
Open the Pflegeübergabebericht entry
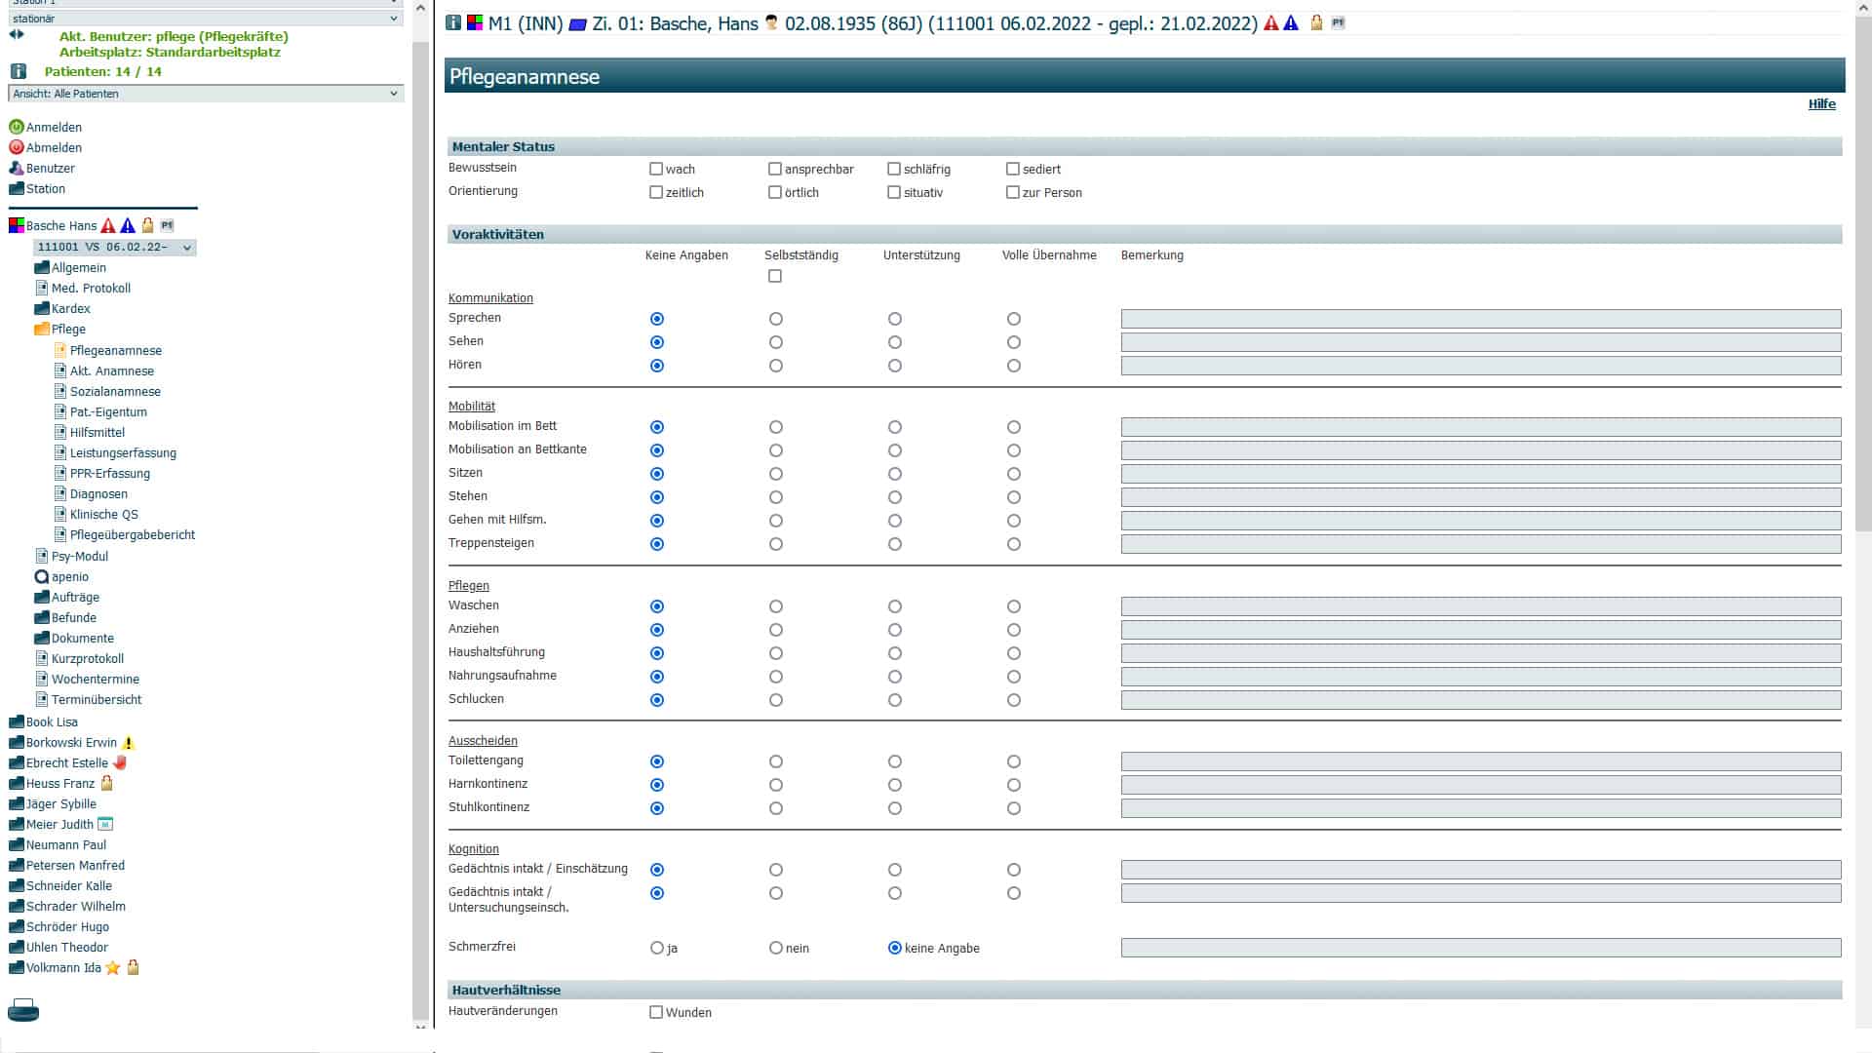pos(132,534)
